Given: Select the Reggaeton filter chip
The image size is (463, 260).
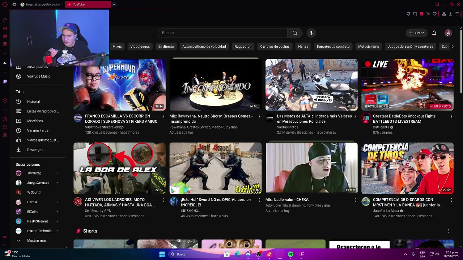Looking at the screenshot, I should point(243,46).
